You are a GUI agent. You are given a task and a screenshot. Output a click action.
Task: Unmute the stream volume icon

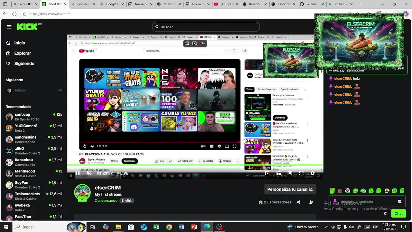point(89,173)
